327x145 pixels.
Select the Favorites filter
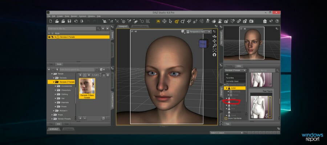(235, 78)
